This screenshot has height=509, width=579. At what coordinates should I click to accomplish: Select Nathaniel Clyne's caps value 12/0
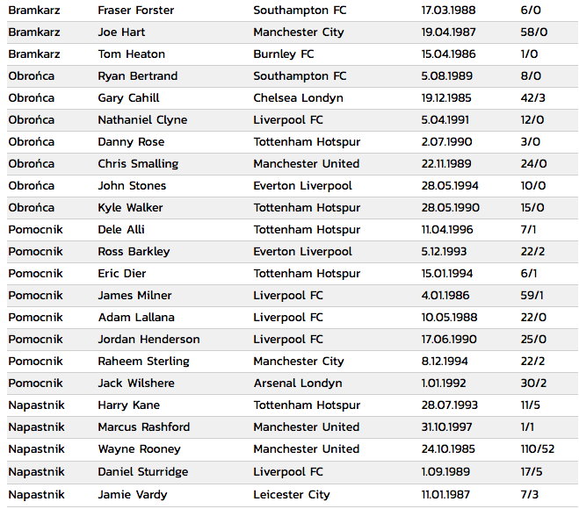click(532, 120)
